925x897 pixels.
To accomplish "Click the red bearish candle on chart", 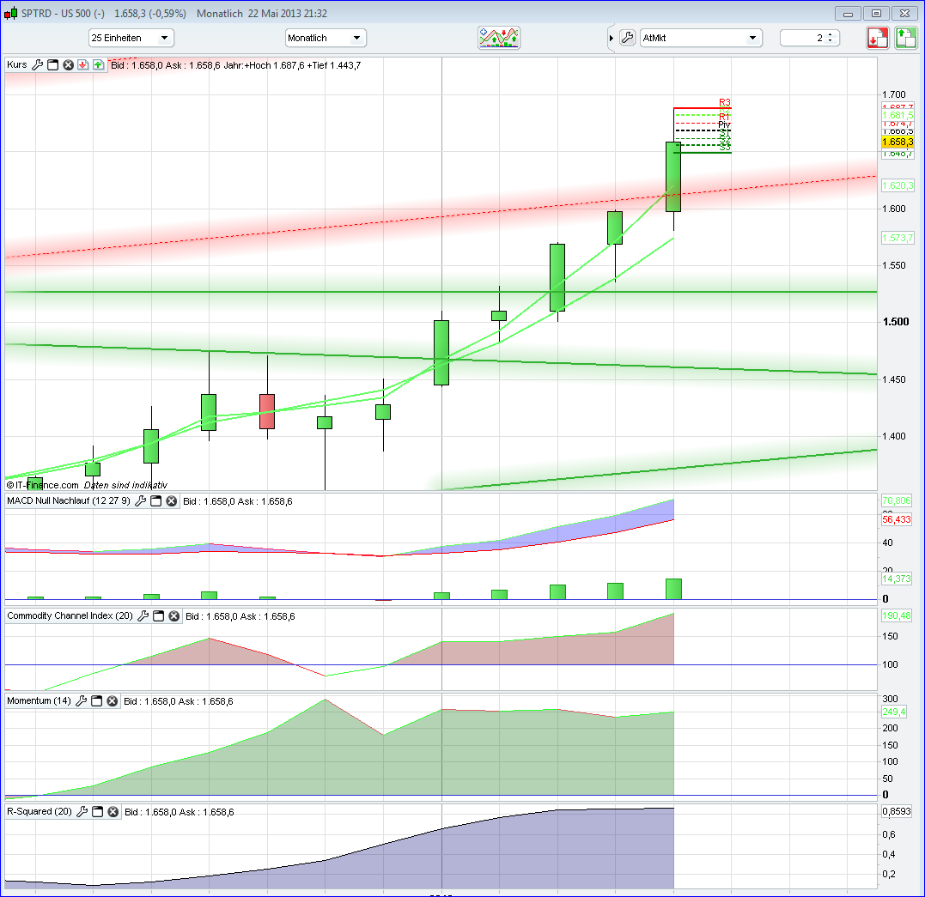I will [267, 411].
